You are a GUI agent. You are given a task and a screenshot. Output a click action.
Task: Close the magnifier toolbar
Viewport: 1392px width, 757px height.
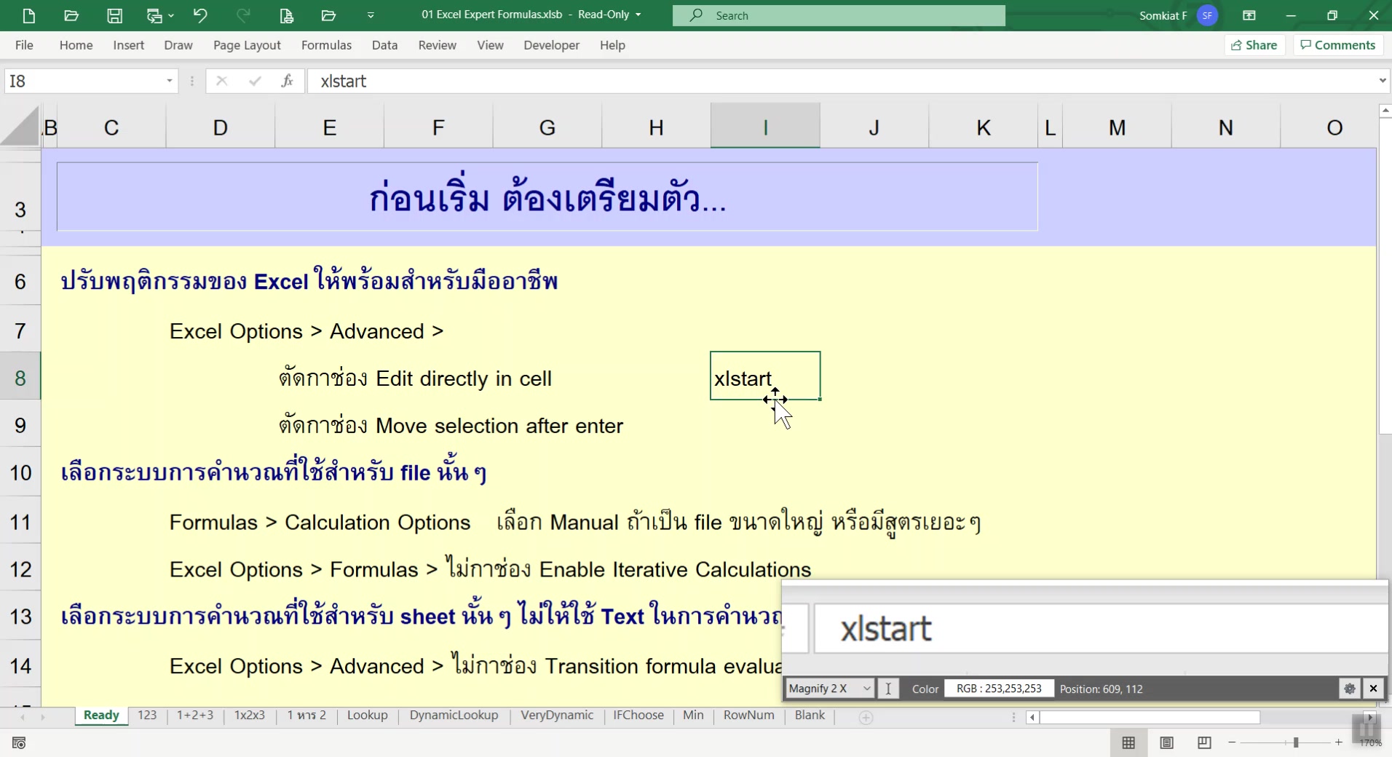coord(1373,689)
